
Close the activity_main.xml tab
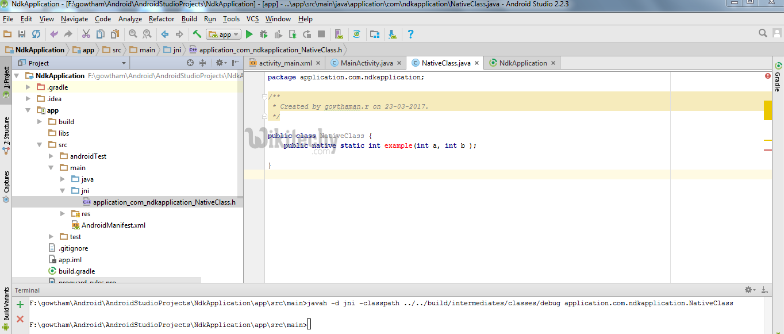[x=318, y=63]
